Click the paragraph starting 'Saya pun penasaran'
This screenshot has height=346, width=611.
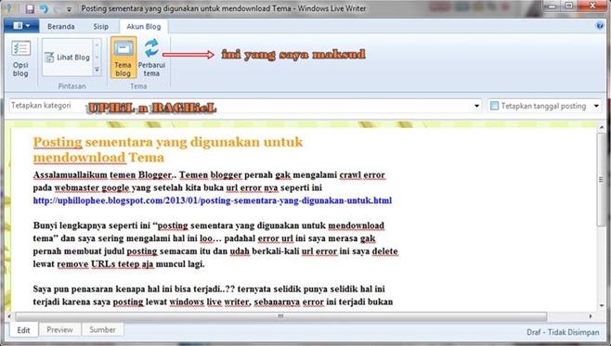[214, 295]
